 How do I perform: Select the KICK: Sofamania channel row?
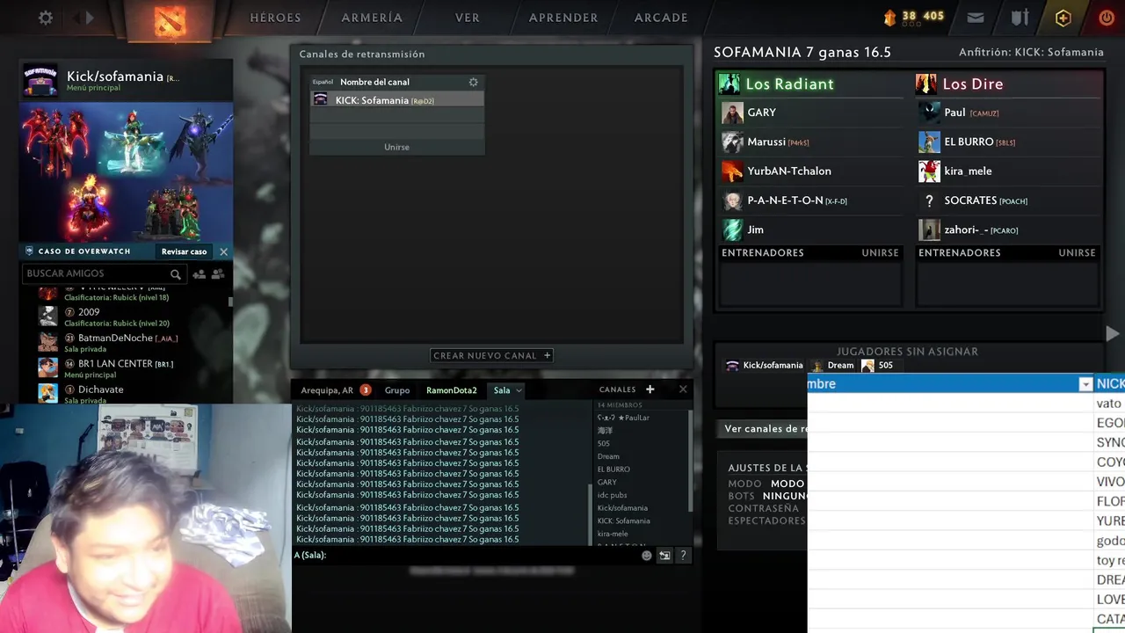click(397, 100)
